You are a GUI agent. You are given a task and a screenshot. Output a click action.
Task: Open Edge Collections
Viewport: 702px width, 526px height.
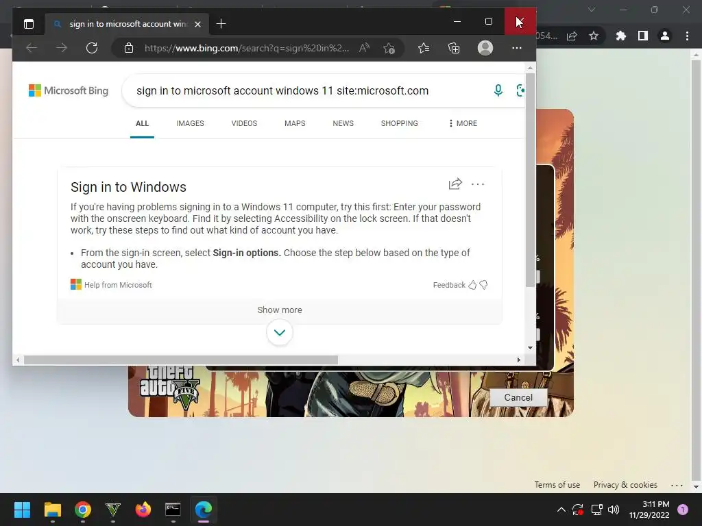coord(454,48)
